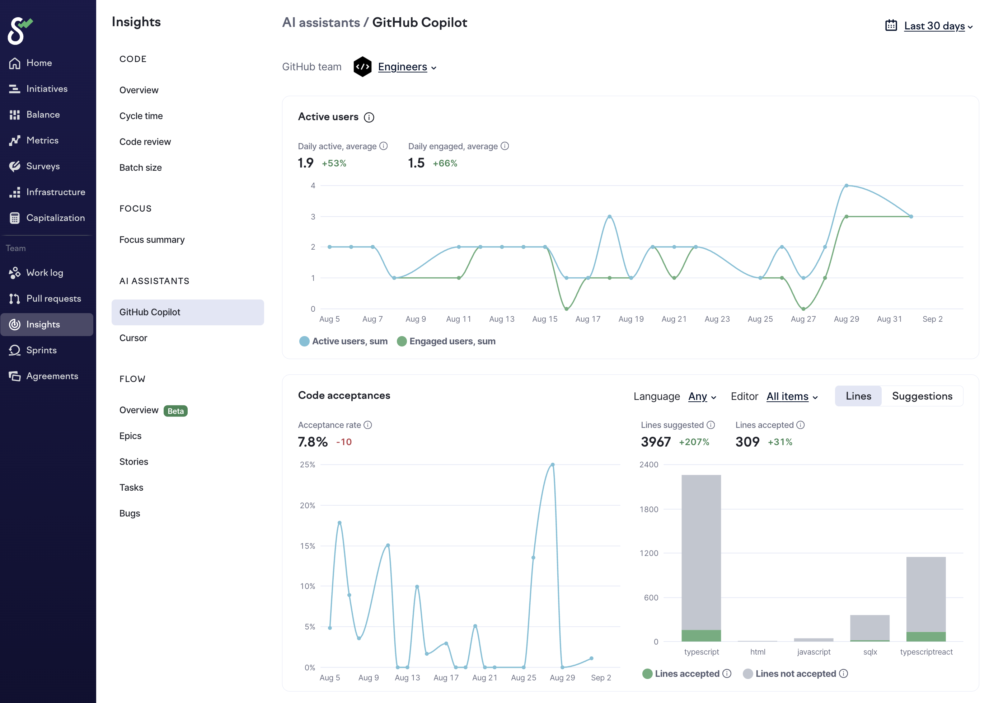Open Cursor under AI Assistants
The image size is (994, 703).
coord(133,338)
